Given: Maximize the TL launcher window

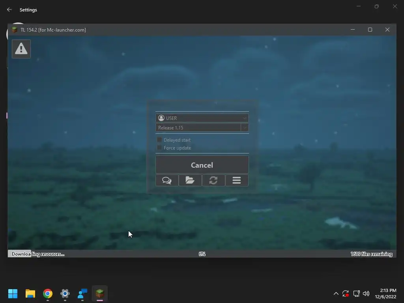Looking at the screenshot, I should coord(370,30).
